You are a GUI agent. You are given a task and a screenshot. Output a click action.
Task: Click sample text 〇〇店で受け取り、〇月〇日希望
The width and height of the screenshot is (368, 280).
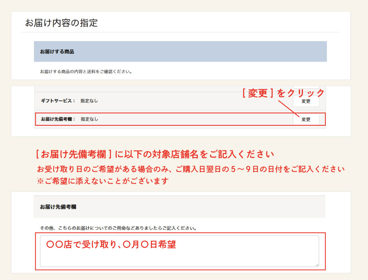(111, 244)
